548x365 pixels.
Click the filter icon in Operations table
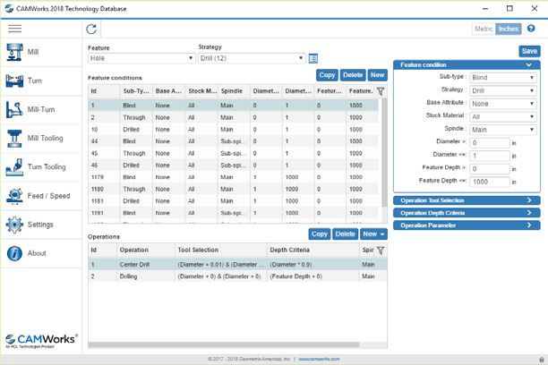pos(381,250)
